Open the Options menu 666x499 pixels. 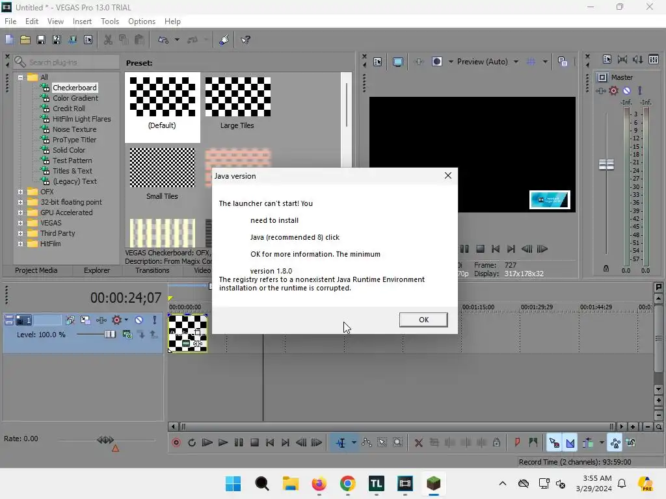pos(141,21)
